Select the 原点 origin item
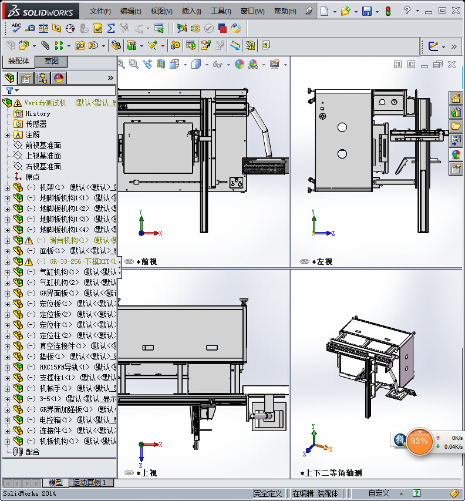This screenshot has width=465, height=501. pos(27,177)
